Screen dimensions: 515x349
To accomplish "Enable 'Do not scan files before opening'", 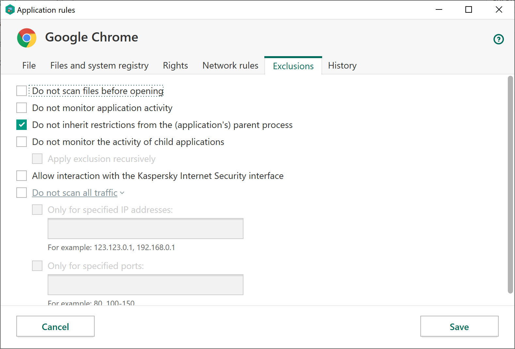I will [22, 91].
